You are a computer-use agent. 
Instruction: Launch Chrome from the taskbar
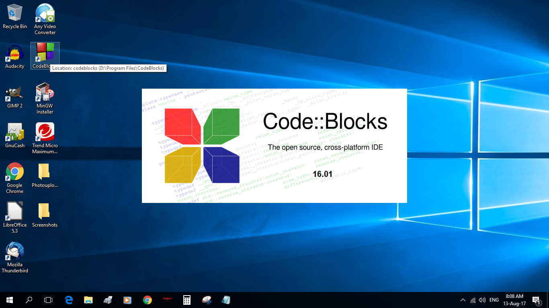pos(147,300)
